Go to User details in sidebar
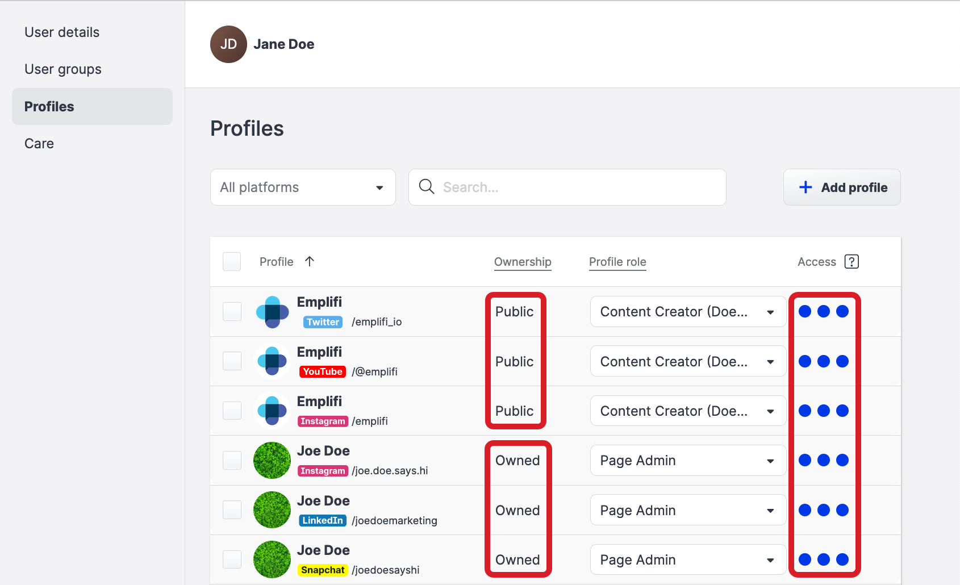 (62, 32)
